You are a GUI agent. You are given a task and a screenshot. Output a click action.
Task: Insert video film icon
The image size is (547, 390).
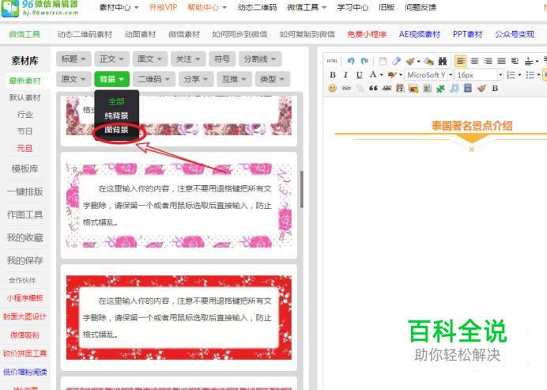point(468,89)
